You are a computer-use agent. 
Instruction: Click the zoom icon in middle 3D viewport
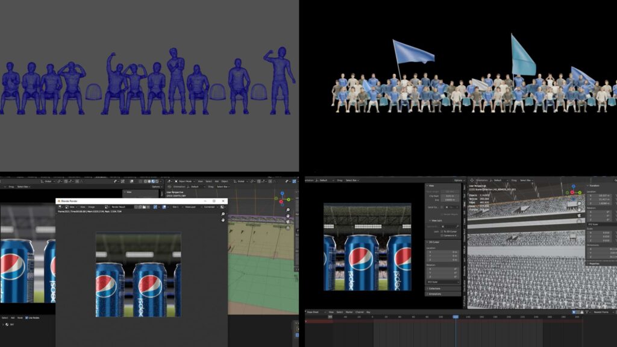[288, 210]
